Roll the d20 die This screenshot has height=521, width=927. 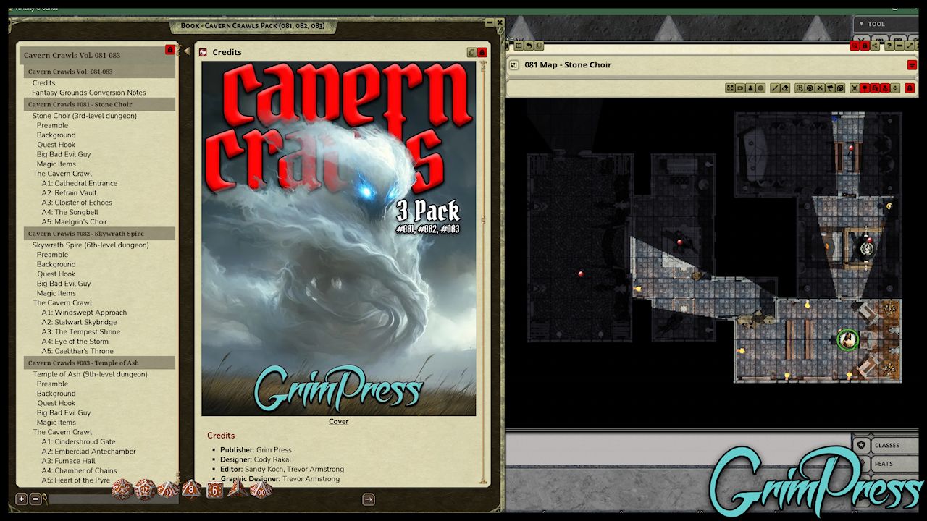pyautogui.click(x=122, y=489)
